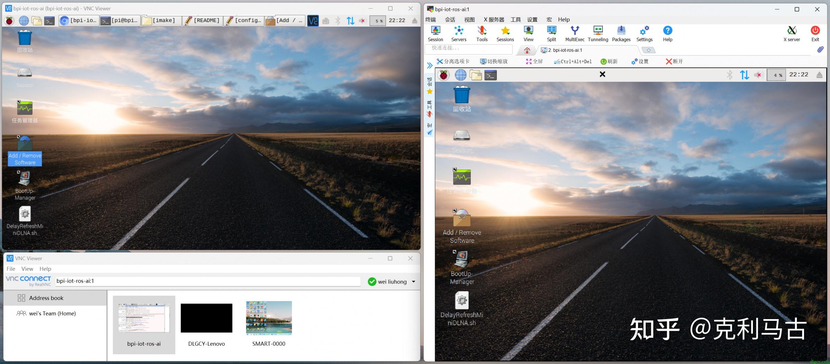Click the network arrows icon in VNC Viewer panel
The height and width of the screenshot is (364, 830).
tap(350, 21)
